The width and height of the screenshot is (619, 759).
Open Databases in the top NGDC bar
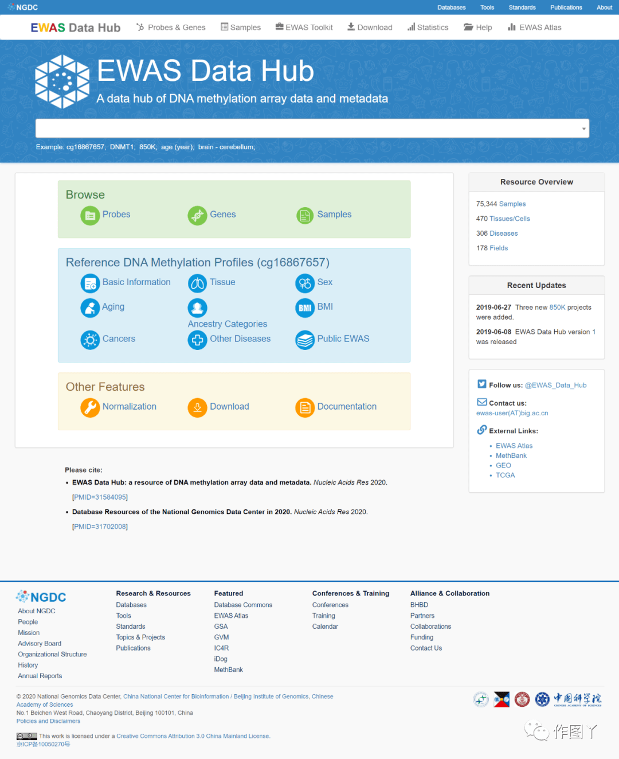pos(451,7)
